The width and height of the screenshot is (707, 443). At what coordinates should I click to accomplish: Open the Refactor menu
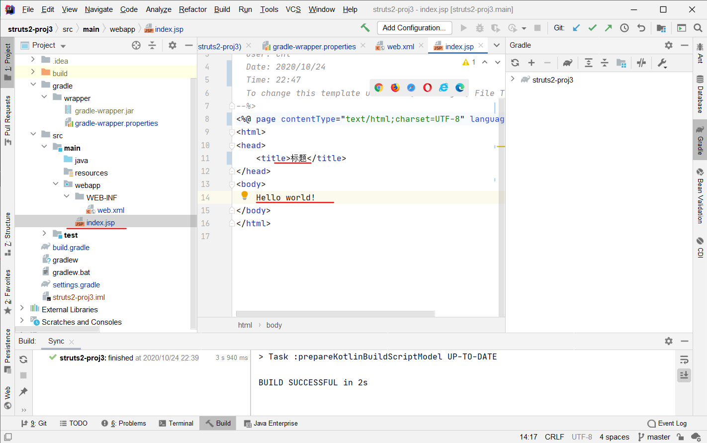coord(193,9)
